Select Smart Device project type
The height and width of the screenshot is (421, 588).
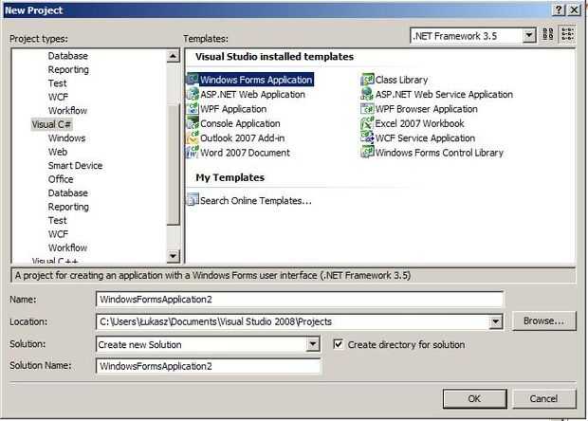75,165
